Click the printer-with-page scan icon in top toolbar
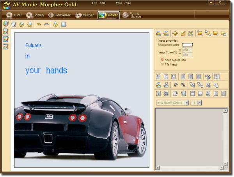Image resolution: width=234 pixels, height=177 pixels. coord(29,24)
